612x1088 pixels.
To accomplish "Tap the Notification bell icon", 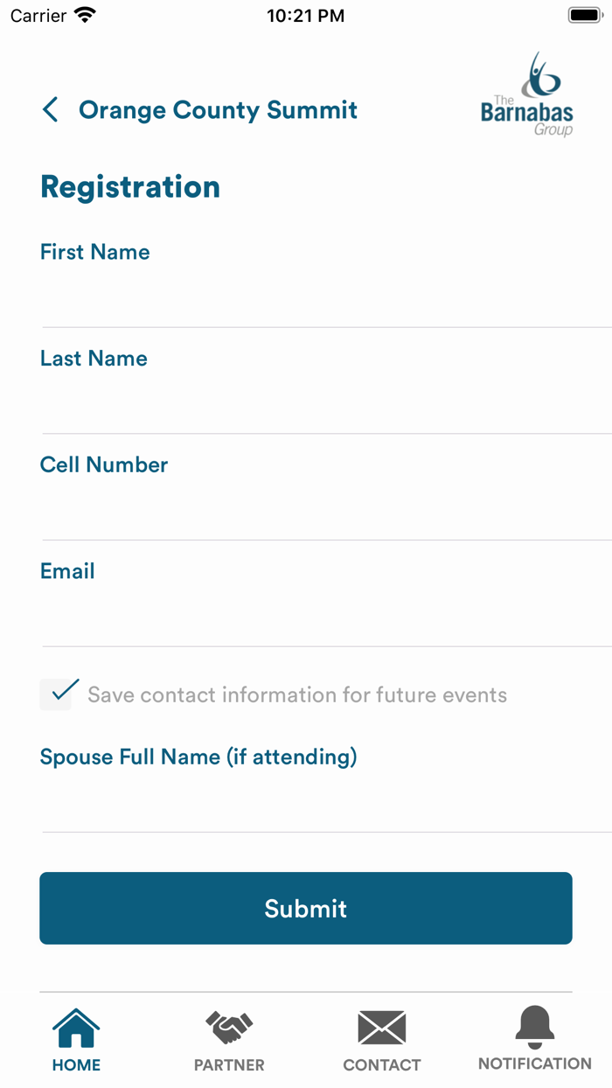I will [535, 1027].
